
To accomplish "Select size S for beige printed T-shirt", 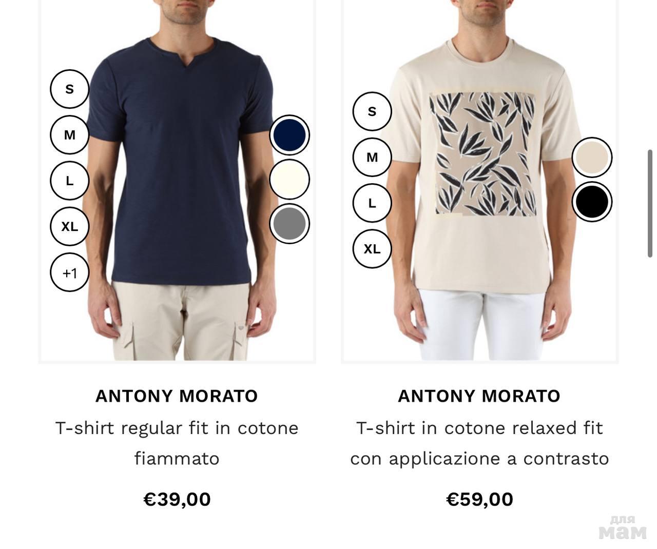I will pyautogui.click(x=372, y=111).
